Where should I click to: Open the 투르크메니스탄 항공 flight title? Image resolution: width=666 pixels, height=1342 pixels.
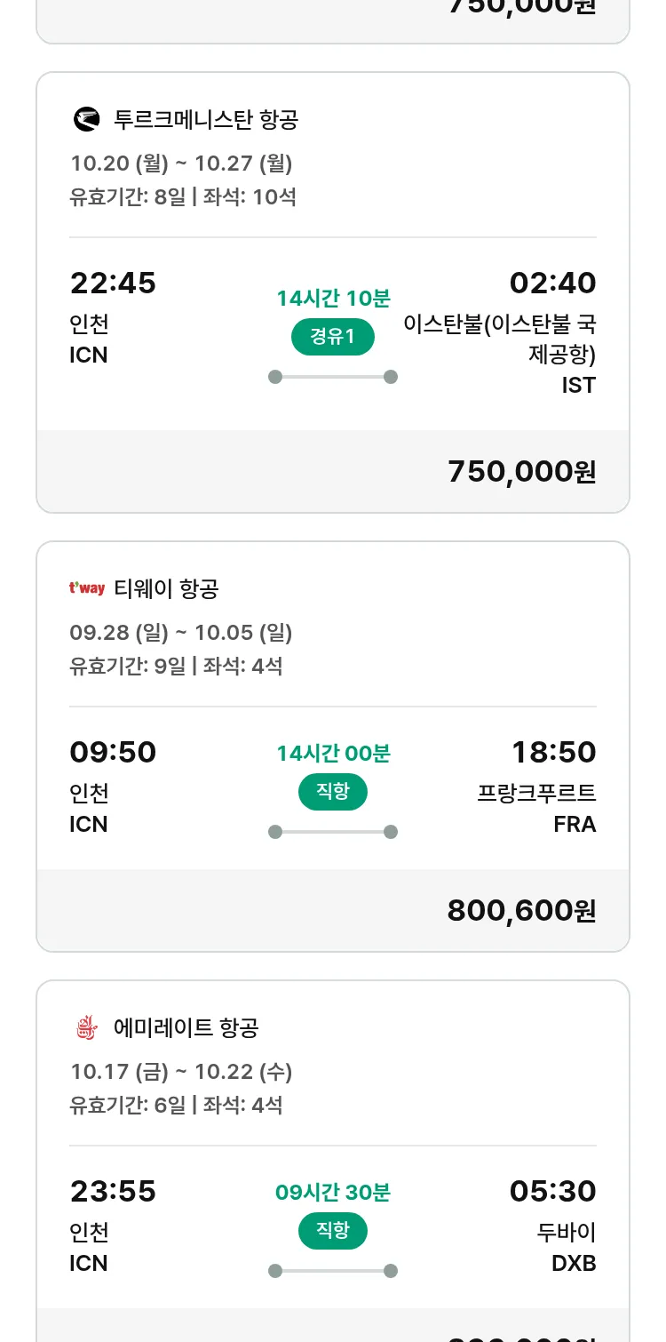[x=206, y=119]
